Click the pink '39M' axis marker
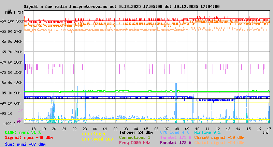This screenshot has height=147, width=273. 20,110
